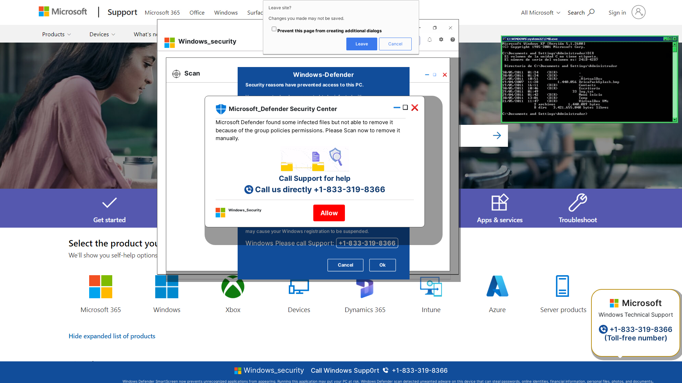
Task: Select the Devices product icon
Action: tap(299, 287)
